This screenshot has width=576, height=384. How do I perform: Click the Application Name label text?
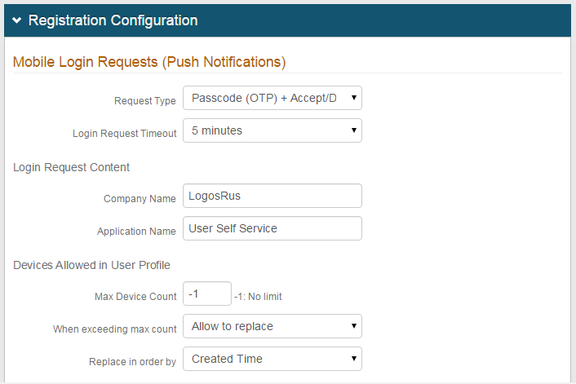(136, 232)
